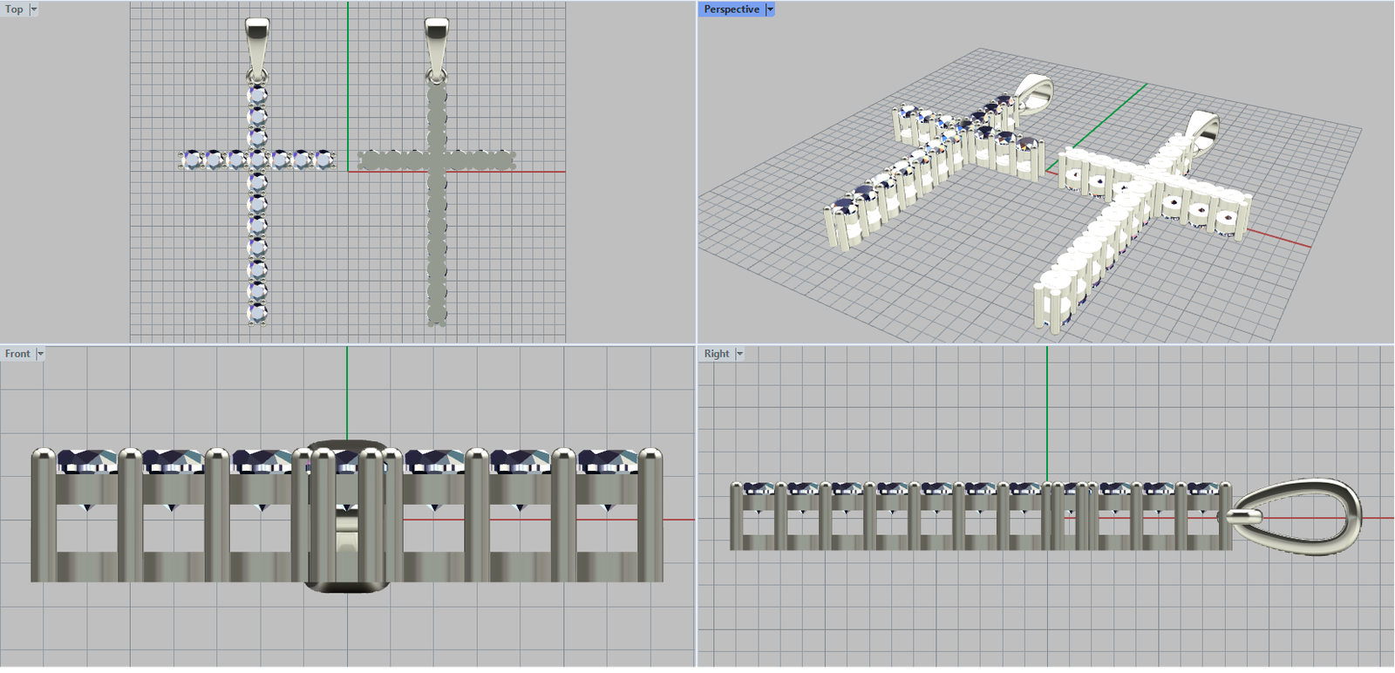Click the leftmost gem on the cross arm in Top view
The width and height of the screenshot is (1395, 673).
tap(192, 160)
